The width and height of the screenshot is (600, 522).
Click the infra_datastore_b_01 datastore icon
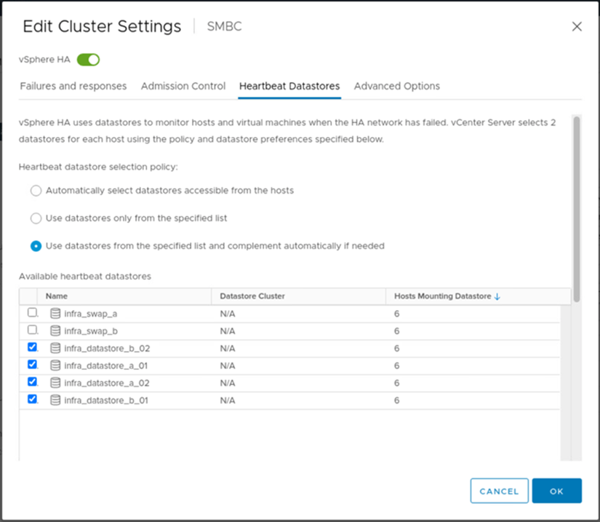pos(55,400)
